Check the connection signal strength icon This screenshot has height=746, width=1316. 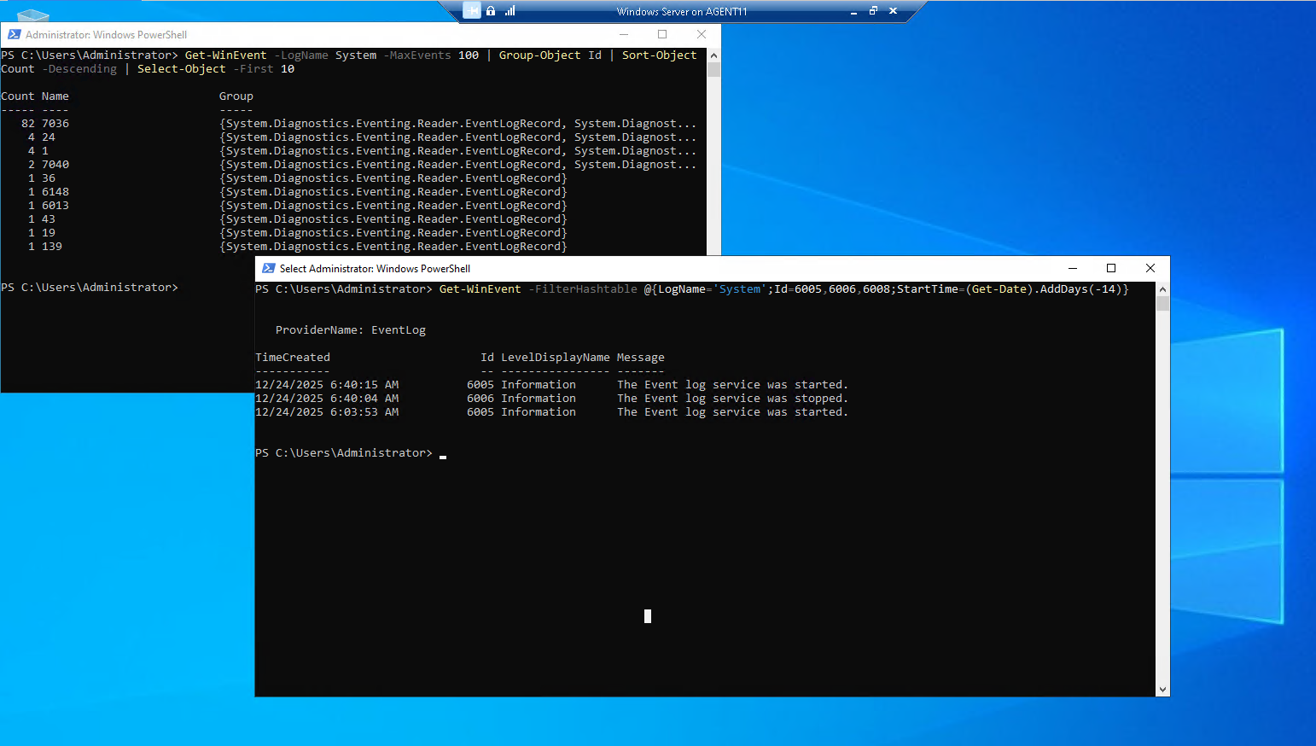(510, 11)
